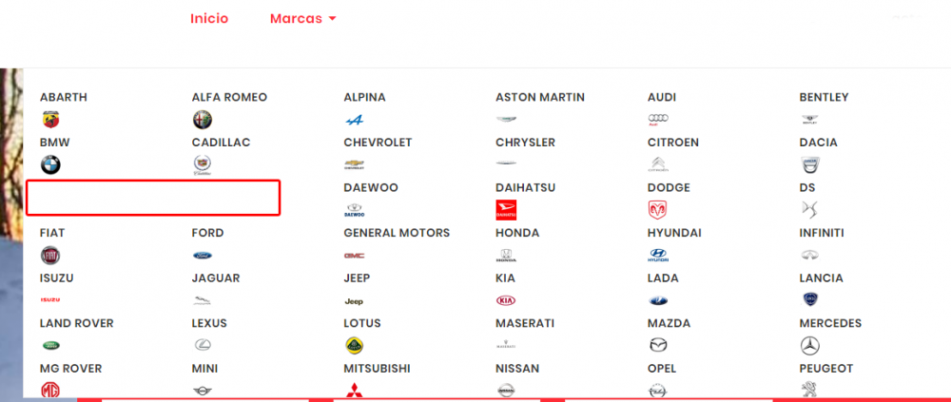
Task: Select the Maserati trident logo
Action: (506, 346)
